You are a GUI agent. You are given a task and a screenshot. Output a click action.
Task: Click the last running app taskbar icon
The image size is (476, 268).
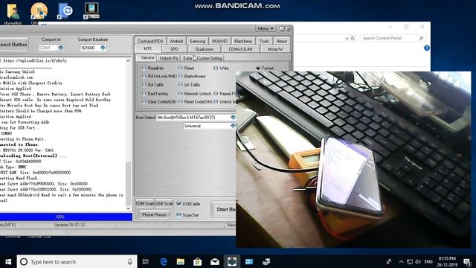266,261
